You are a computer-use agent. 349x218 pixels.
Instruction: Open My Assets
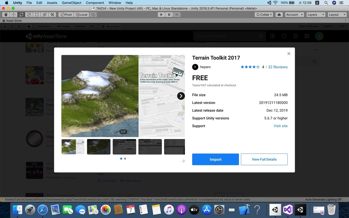pyautogui.click(x=110, y=26)
